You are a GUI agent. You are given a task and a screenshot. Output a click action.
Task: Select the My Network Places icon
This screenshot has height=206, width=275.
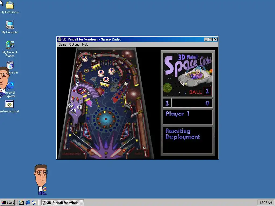[x=10, y=49]
